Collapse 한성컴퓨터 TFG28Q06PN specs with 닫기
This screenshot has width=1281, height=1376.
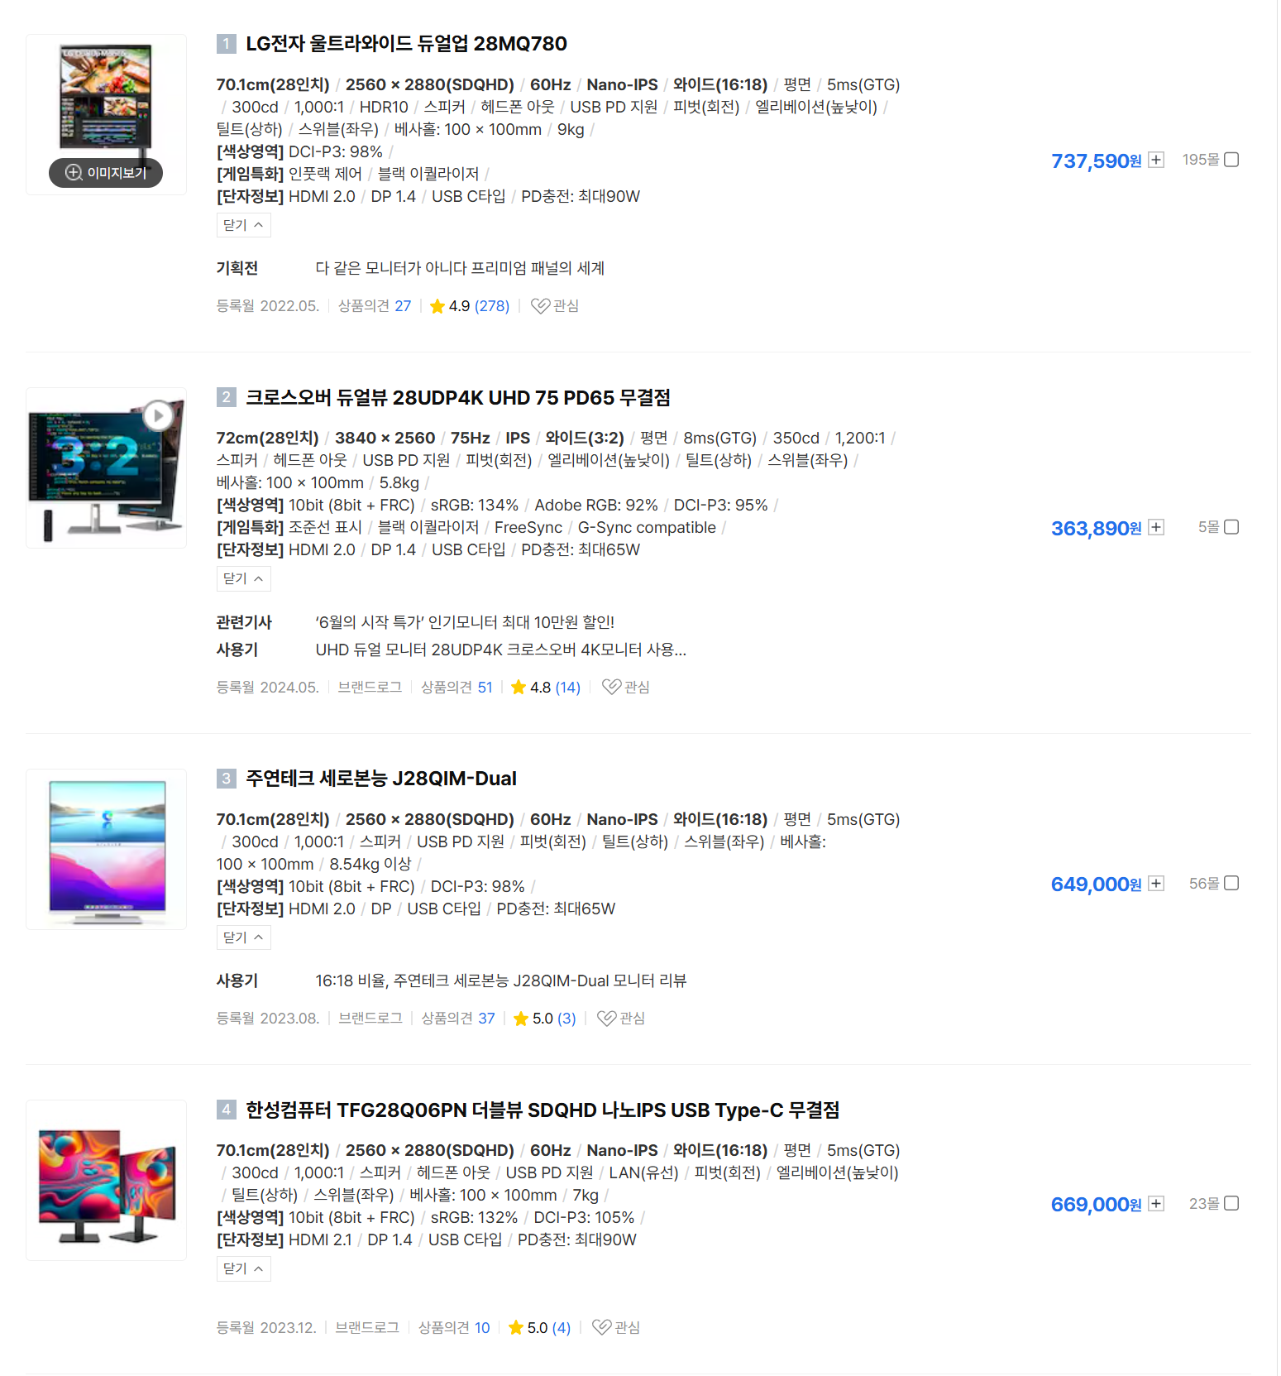click(243, 1268)
